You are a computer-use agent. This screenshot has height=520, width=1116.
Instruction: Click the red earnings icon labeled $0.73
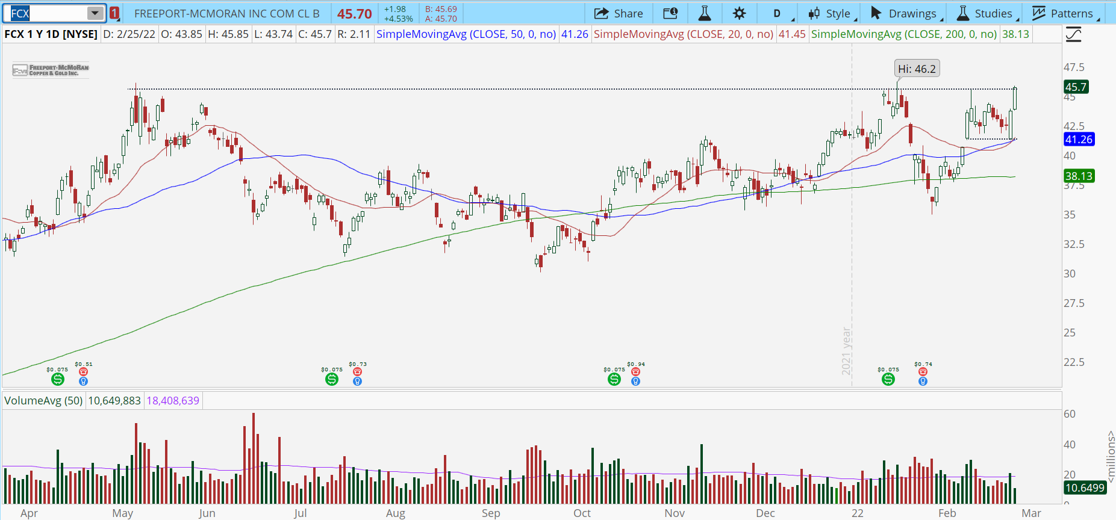coord(357,372)
